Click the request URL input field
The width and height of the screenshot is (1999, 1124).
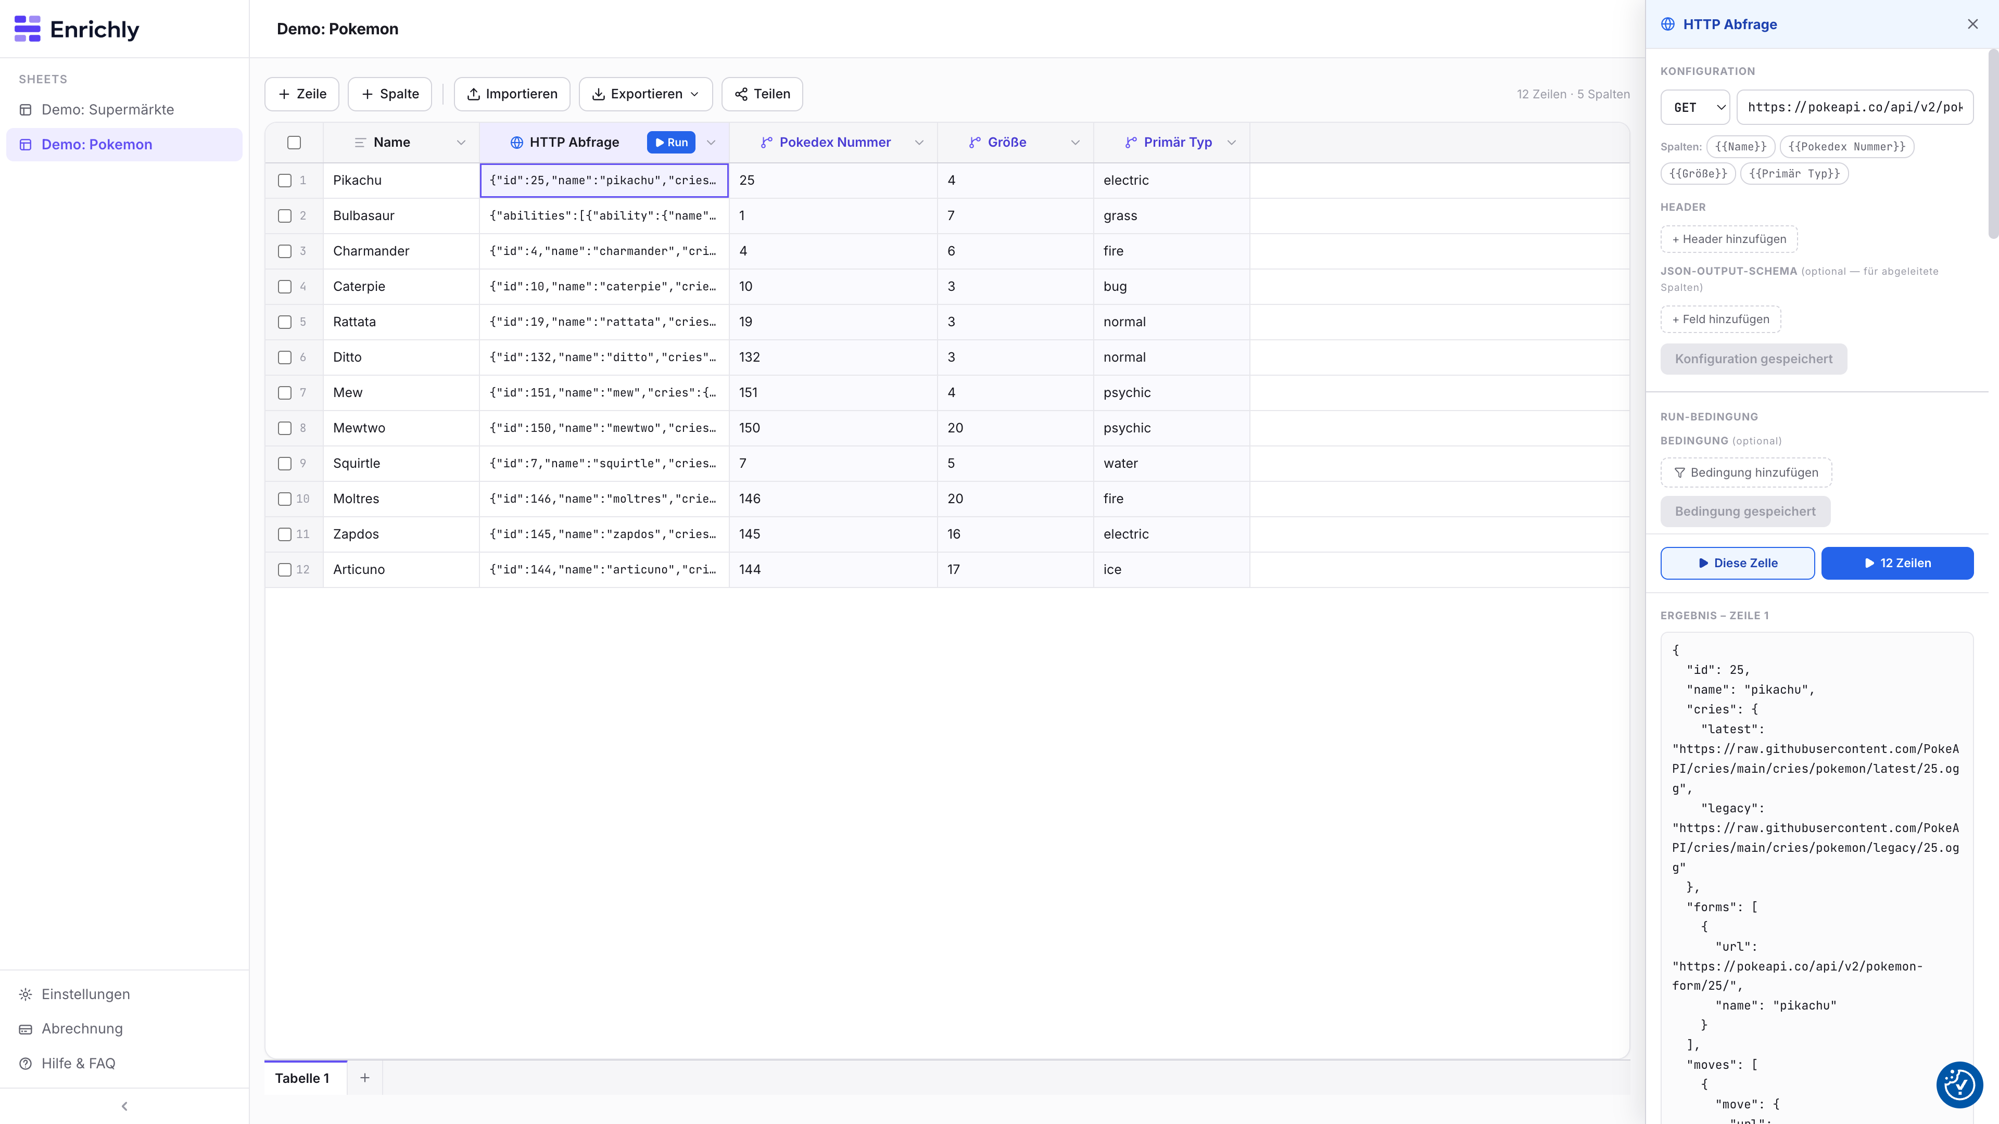(x=1855, y=107)
